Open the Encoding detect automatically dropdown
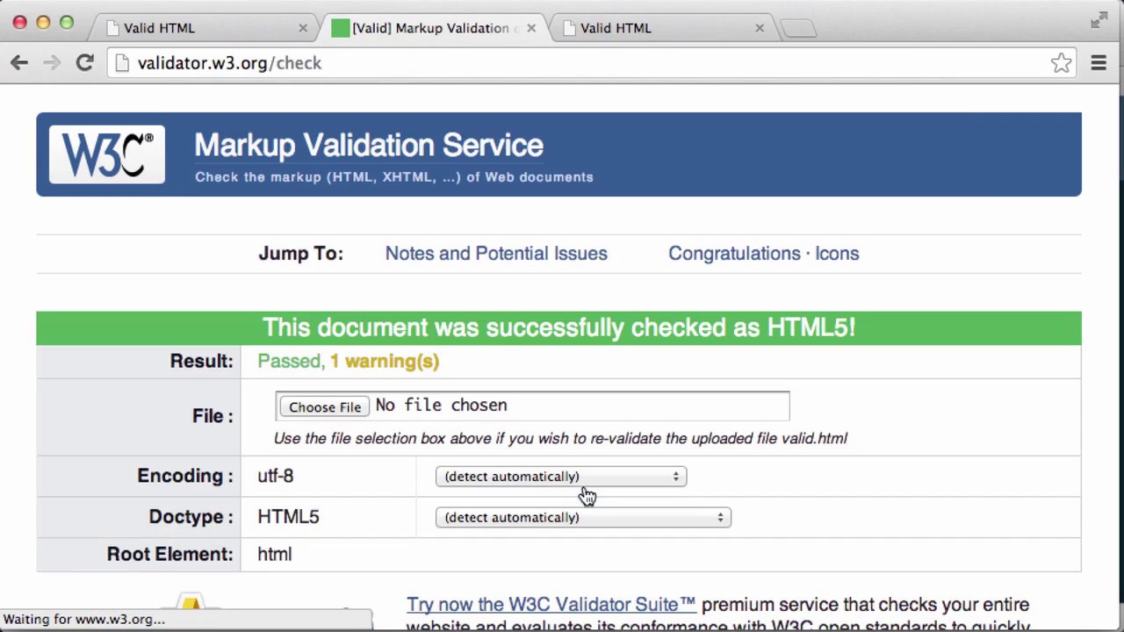The width and height of the screenshot is (1124, 632). pos(561,476)
